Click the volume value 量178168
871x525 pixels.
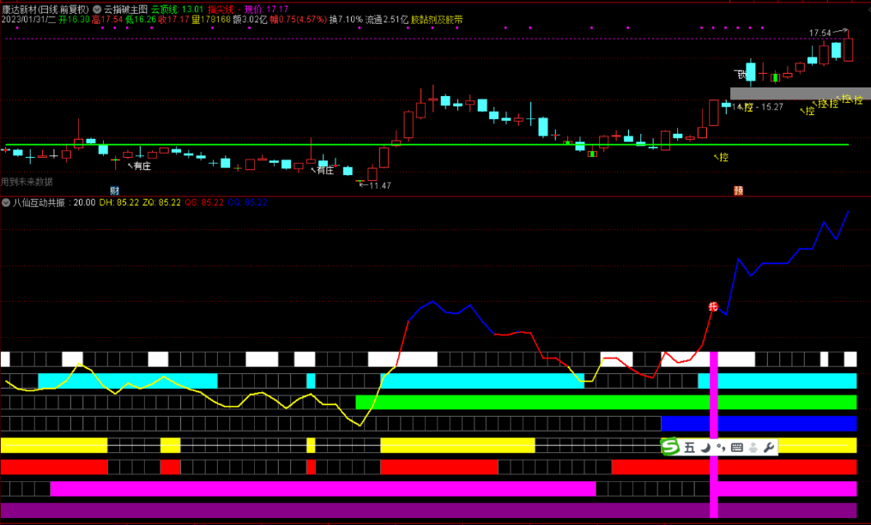tap(211, 20)
